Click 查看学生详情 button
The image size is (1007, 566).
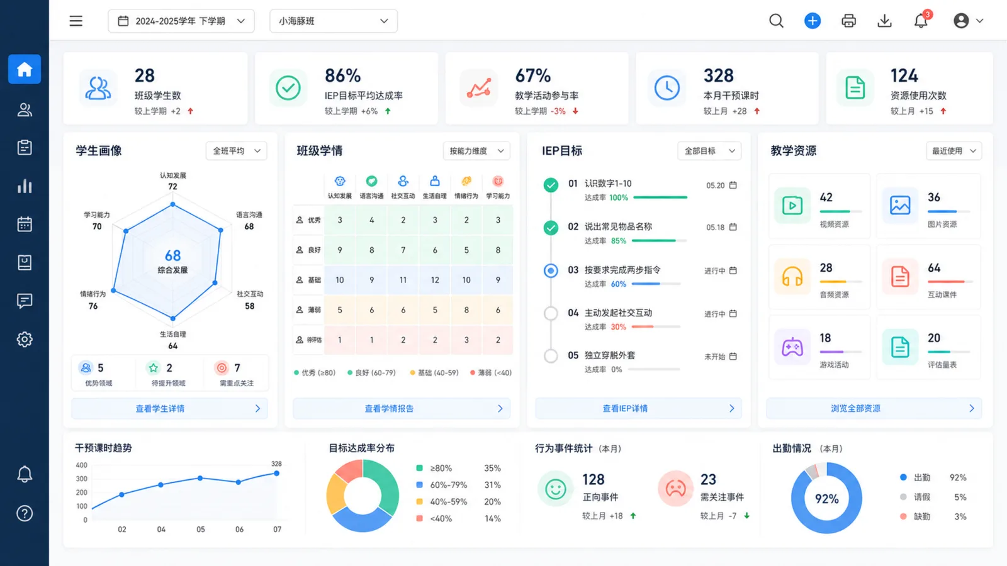pos(169,408)
